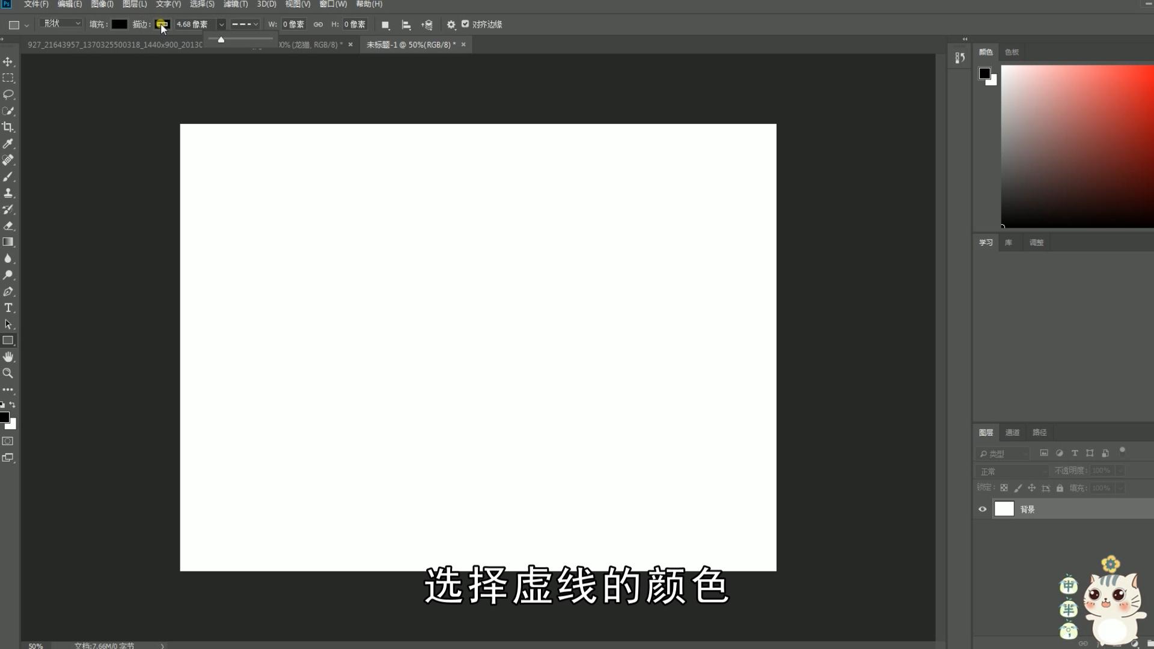Image resolution: width=1154 pixels, height=649 pixels.
Task: Click the width W input field
Action: [x=293, y=25]
